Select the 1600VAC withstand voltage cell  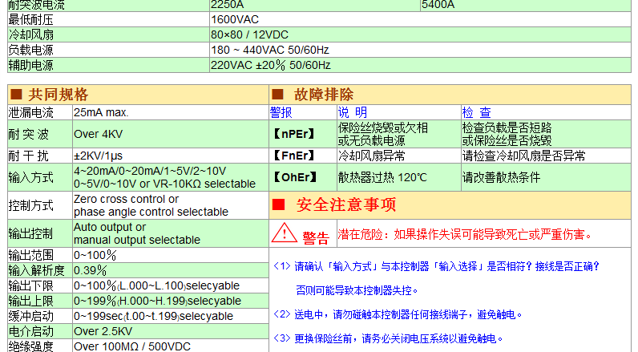(x=236, y=18)
